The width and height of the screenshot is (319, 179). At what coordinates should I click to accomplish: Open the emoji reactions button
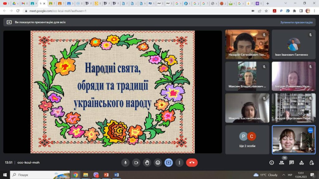(x=158, y=163)
